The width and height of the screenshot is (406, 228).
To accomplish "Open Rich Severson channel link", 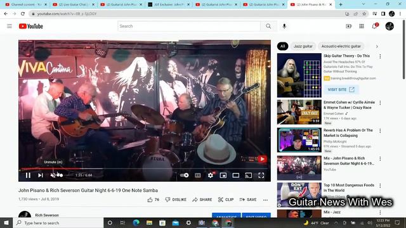I will click(x=47, y=215).
